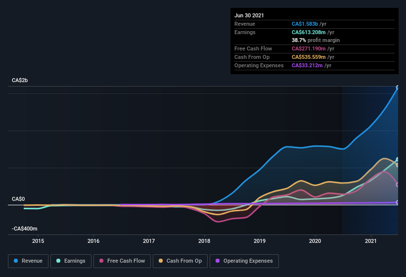Image resolution: width=406 pixels, height=277 pixels.
Task: Click the orange Cash From Op dot
Action: tap(161, 261)
